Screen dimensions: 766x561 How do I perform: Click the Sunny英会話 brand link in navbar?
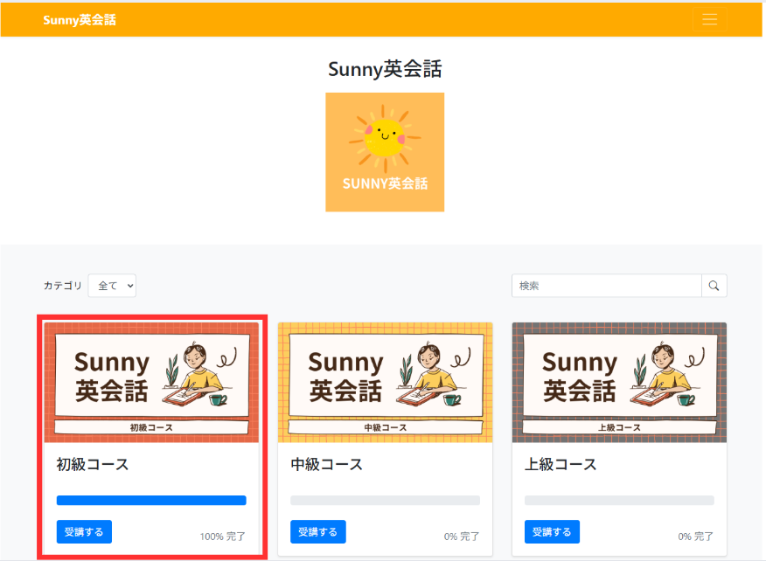(80, 20)
